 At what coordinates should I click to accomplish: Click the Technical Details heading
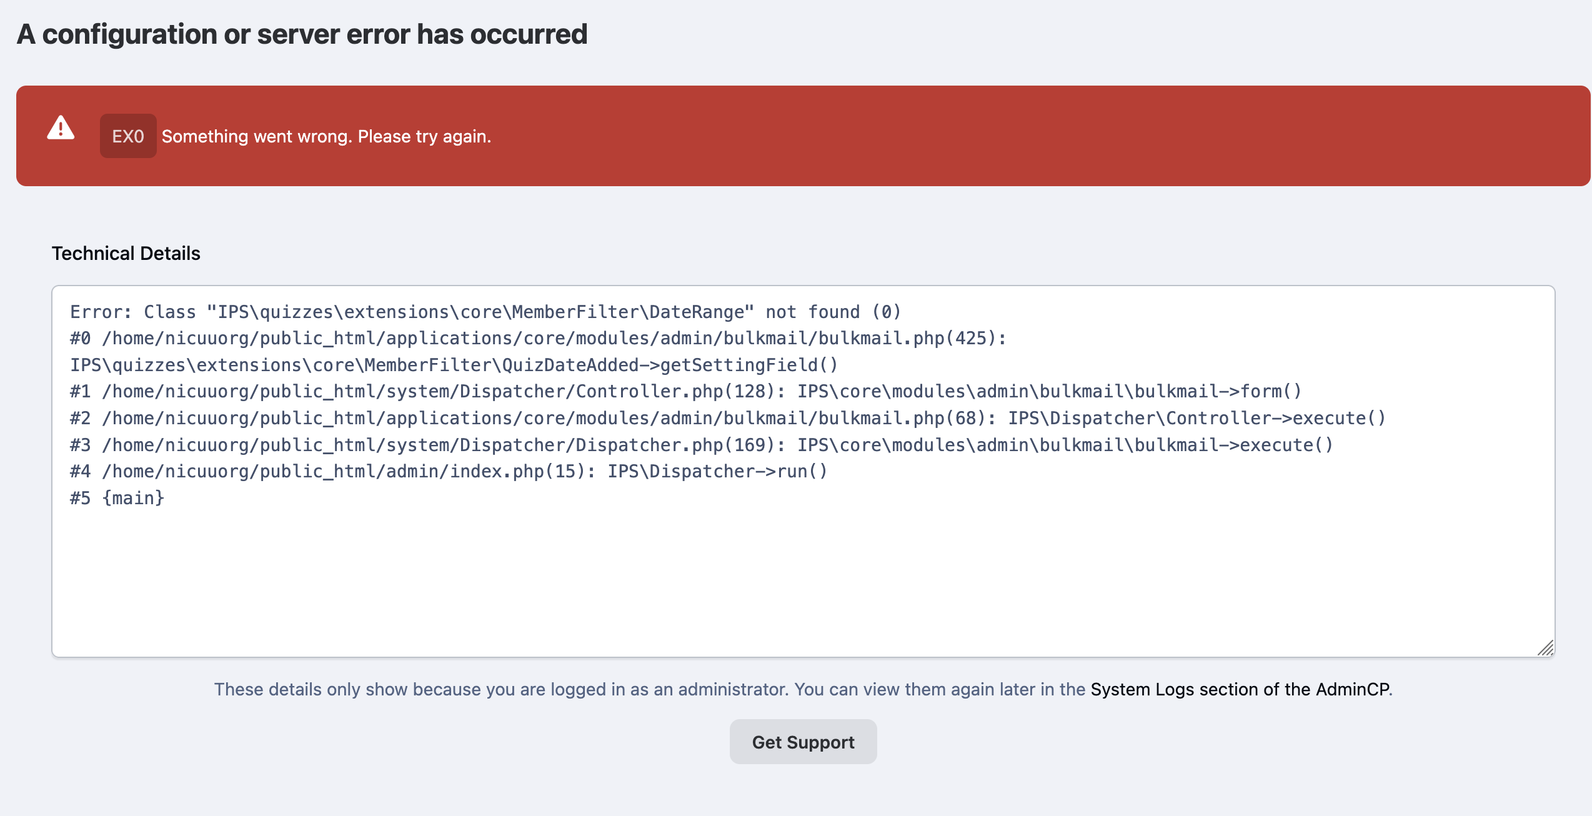pyautogui.click(x=126, y=253)
